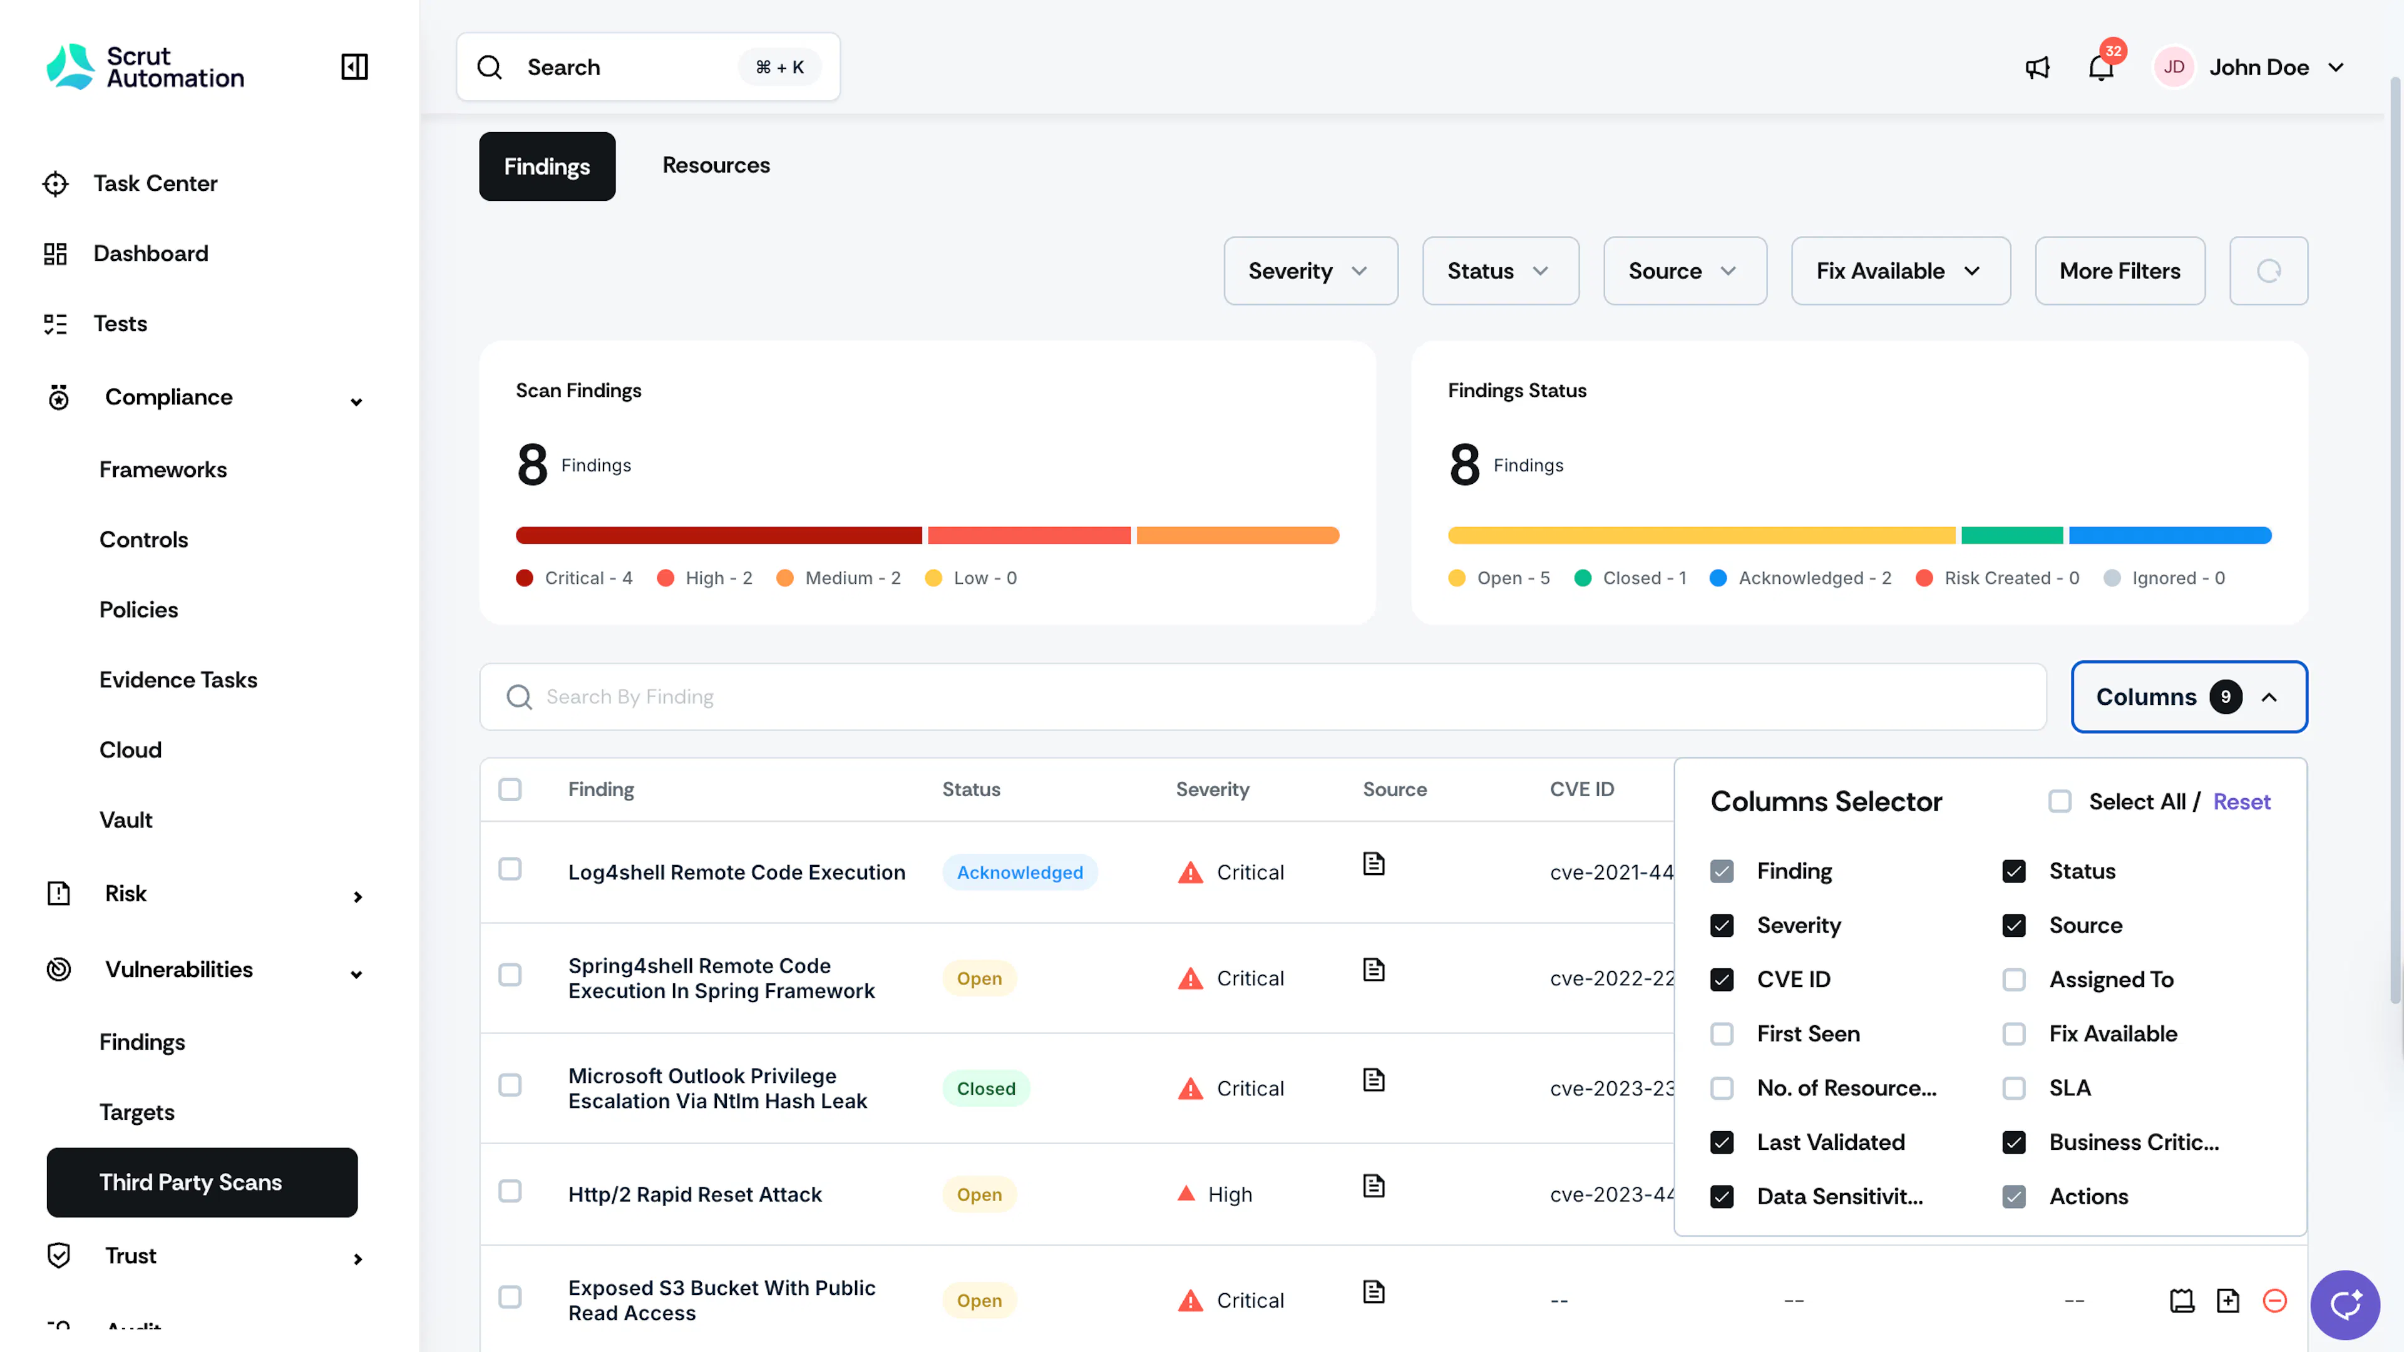Open source document icon for Log4shell row
Screen dimensions: 2404x1352
click(x=1374, y=864)
